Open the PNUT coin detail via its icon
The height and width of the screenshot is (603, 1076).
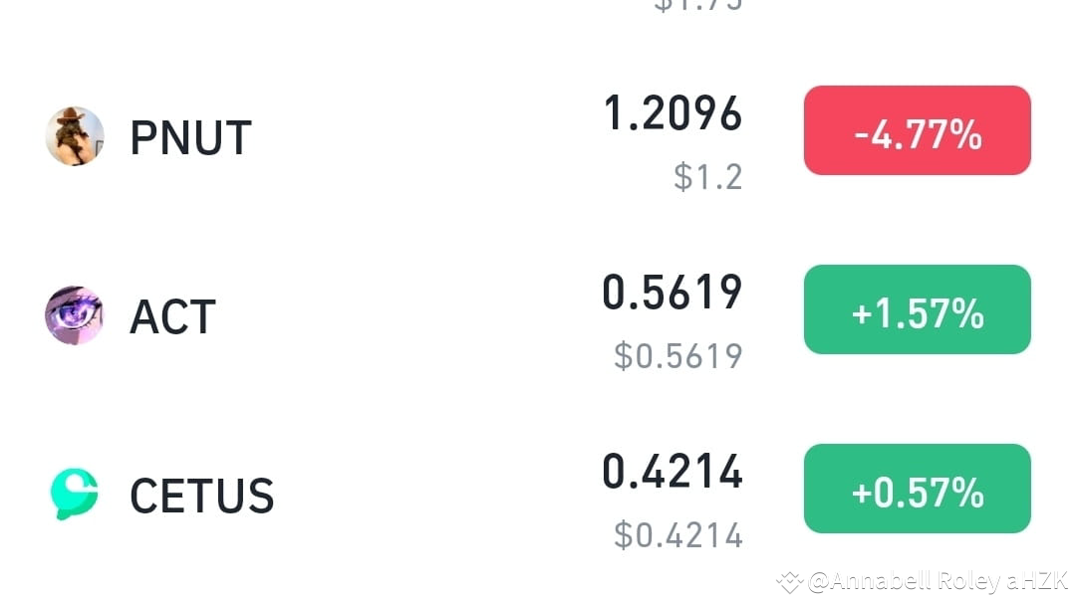(x=75, y=135)
